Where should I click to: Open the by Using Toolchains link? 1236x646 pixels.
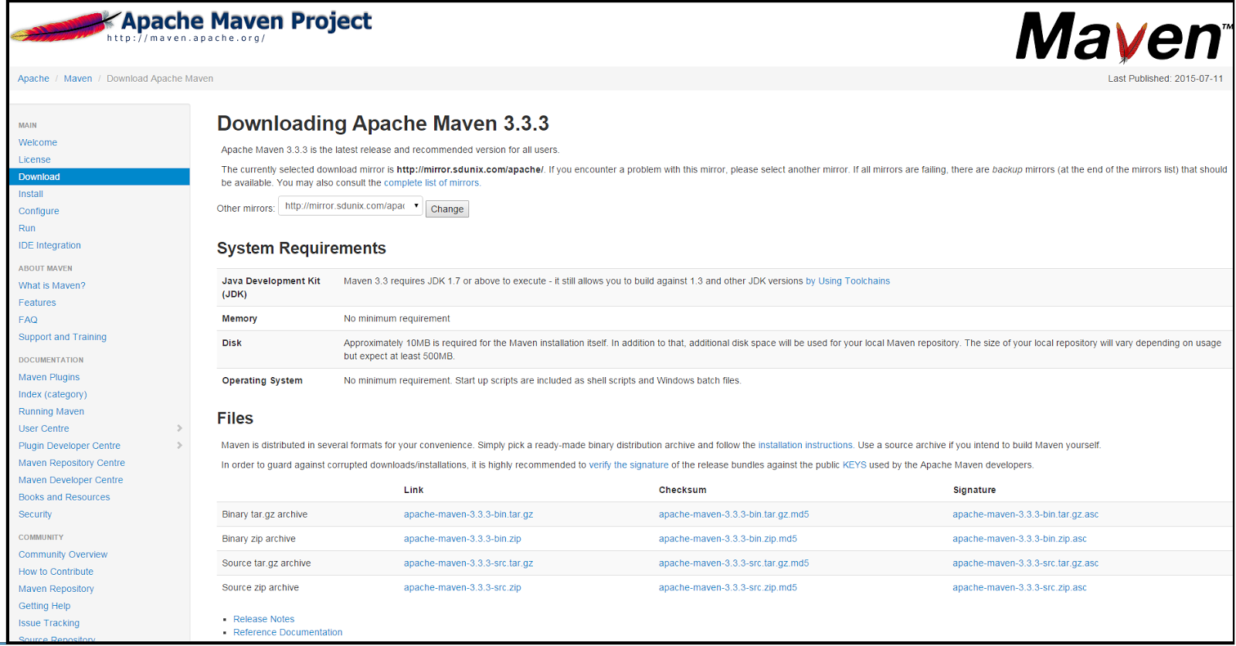click(847, 281)
